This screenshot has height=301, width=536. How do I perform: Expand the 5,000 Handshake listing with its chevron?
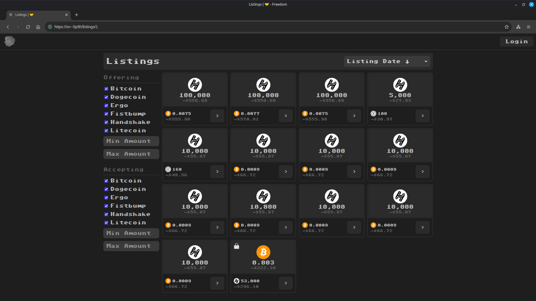pyautogui.click(x=422, y=115)
